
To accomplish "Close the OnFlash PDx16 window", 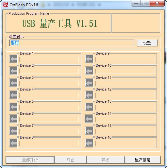I will tap(157, 4).
